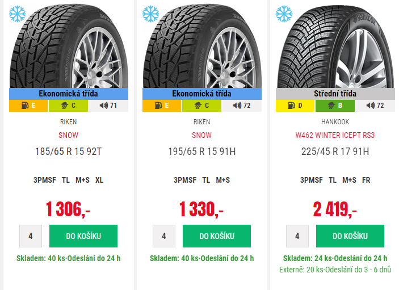The width and height of the screenshot is (399, 290).
Task: Click noise 72 label on Hankook tire
Action: [375, 106]
